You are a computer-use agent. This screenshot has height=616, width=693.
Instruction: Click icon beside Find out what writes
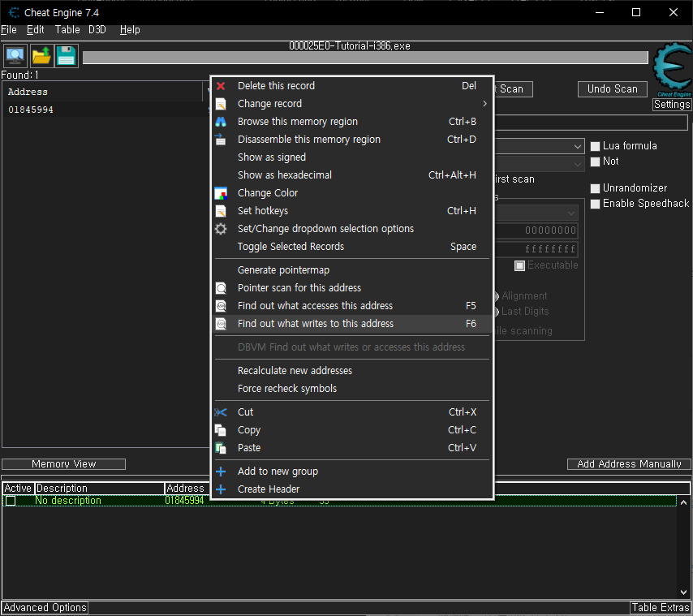(x=221, y=324)
